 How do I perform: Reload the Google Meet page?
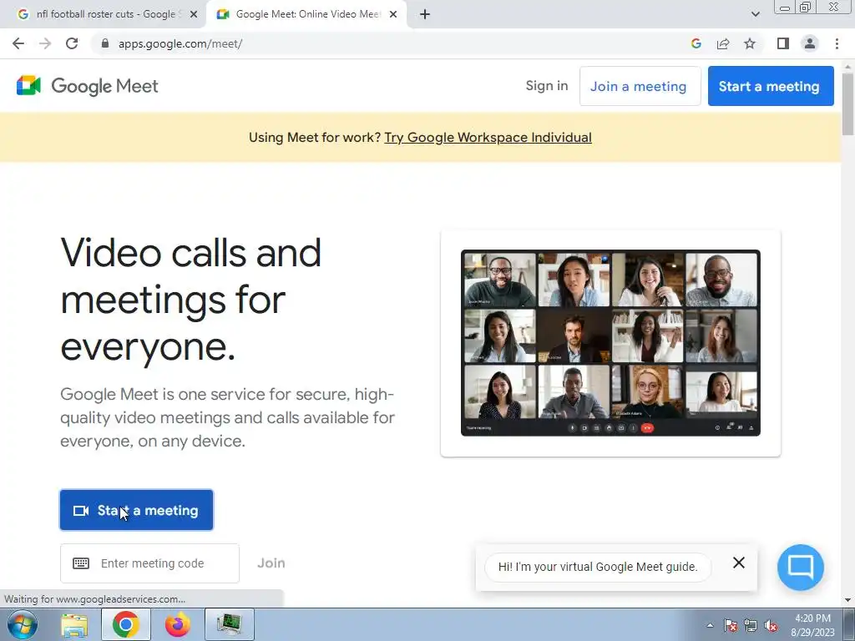click(72, 43)
